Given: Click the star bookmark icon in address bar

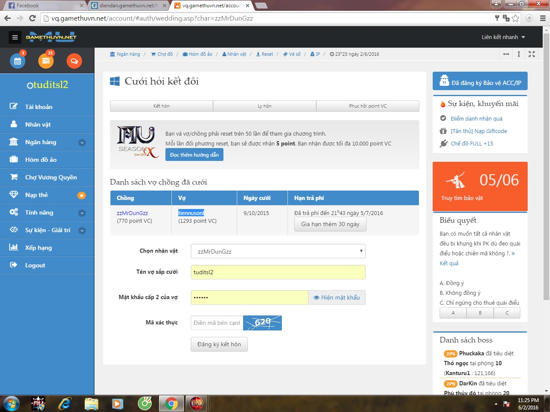Looking at the screenshot, I should pyautogui.click(x=516, y=18).
